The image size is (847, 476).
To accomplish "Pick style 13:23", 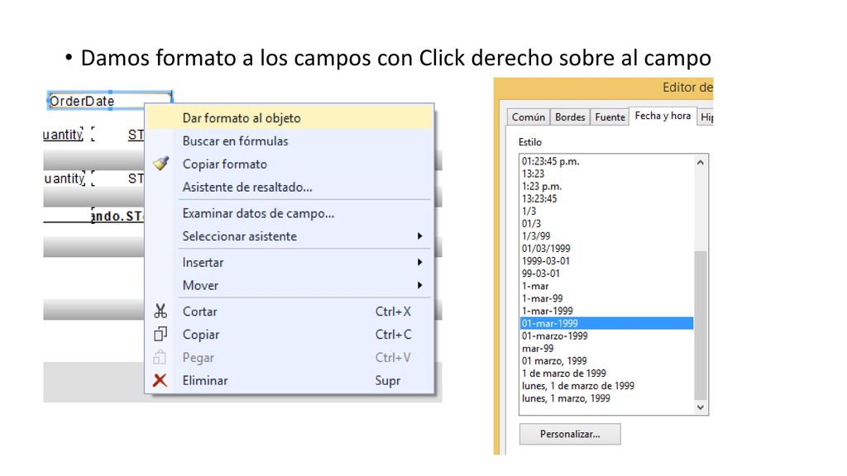I will pyautogui.click(x=606, y=174).
